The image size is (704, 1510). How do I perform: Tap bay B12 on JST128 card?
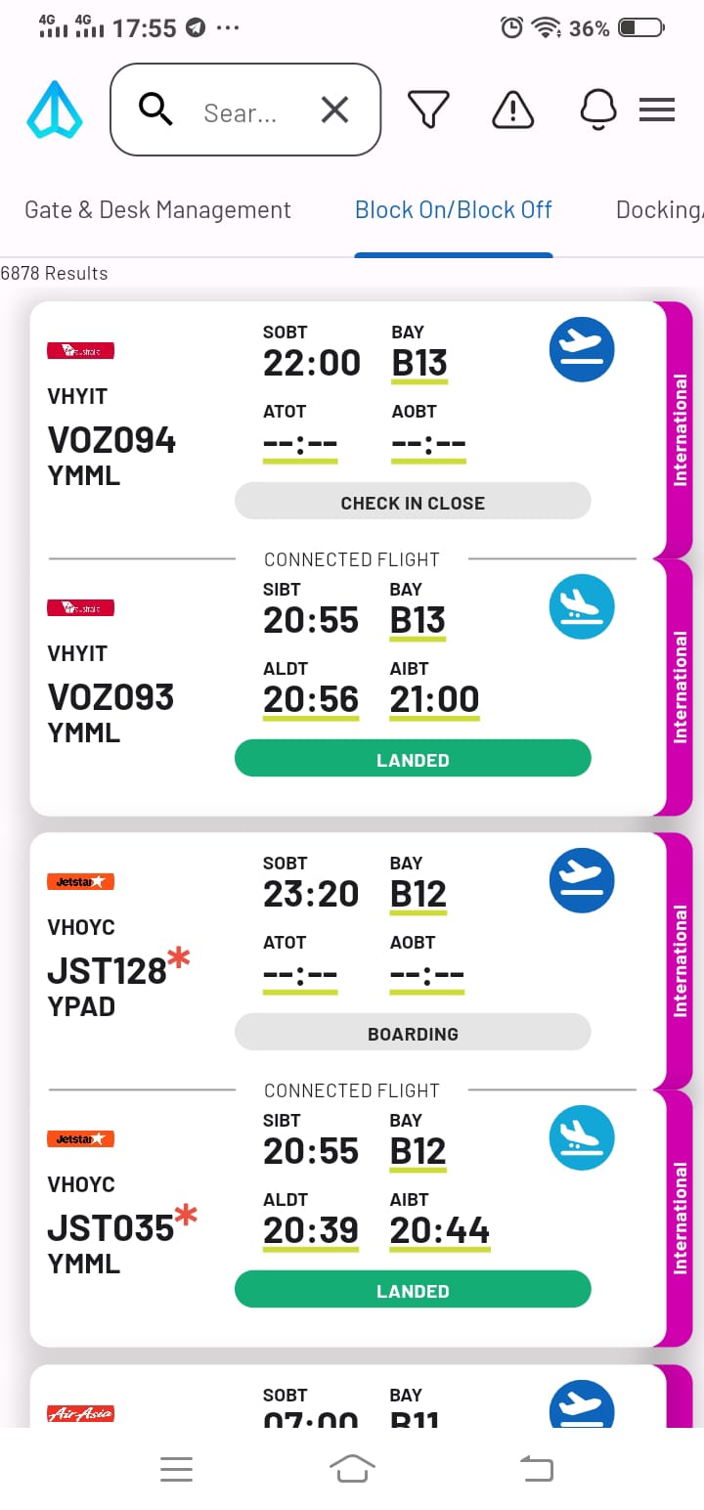[418, 894]
